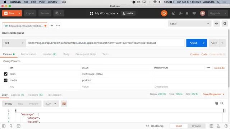Select Preview response view
Image resolution: width=230 pixels, height=129 pixels.
[x=34, y=104]
